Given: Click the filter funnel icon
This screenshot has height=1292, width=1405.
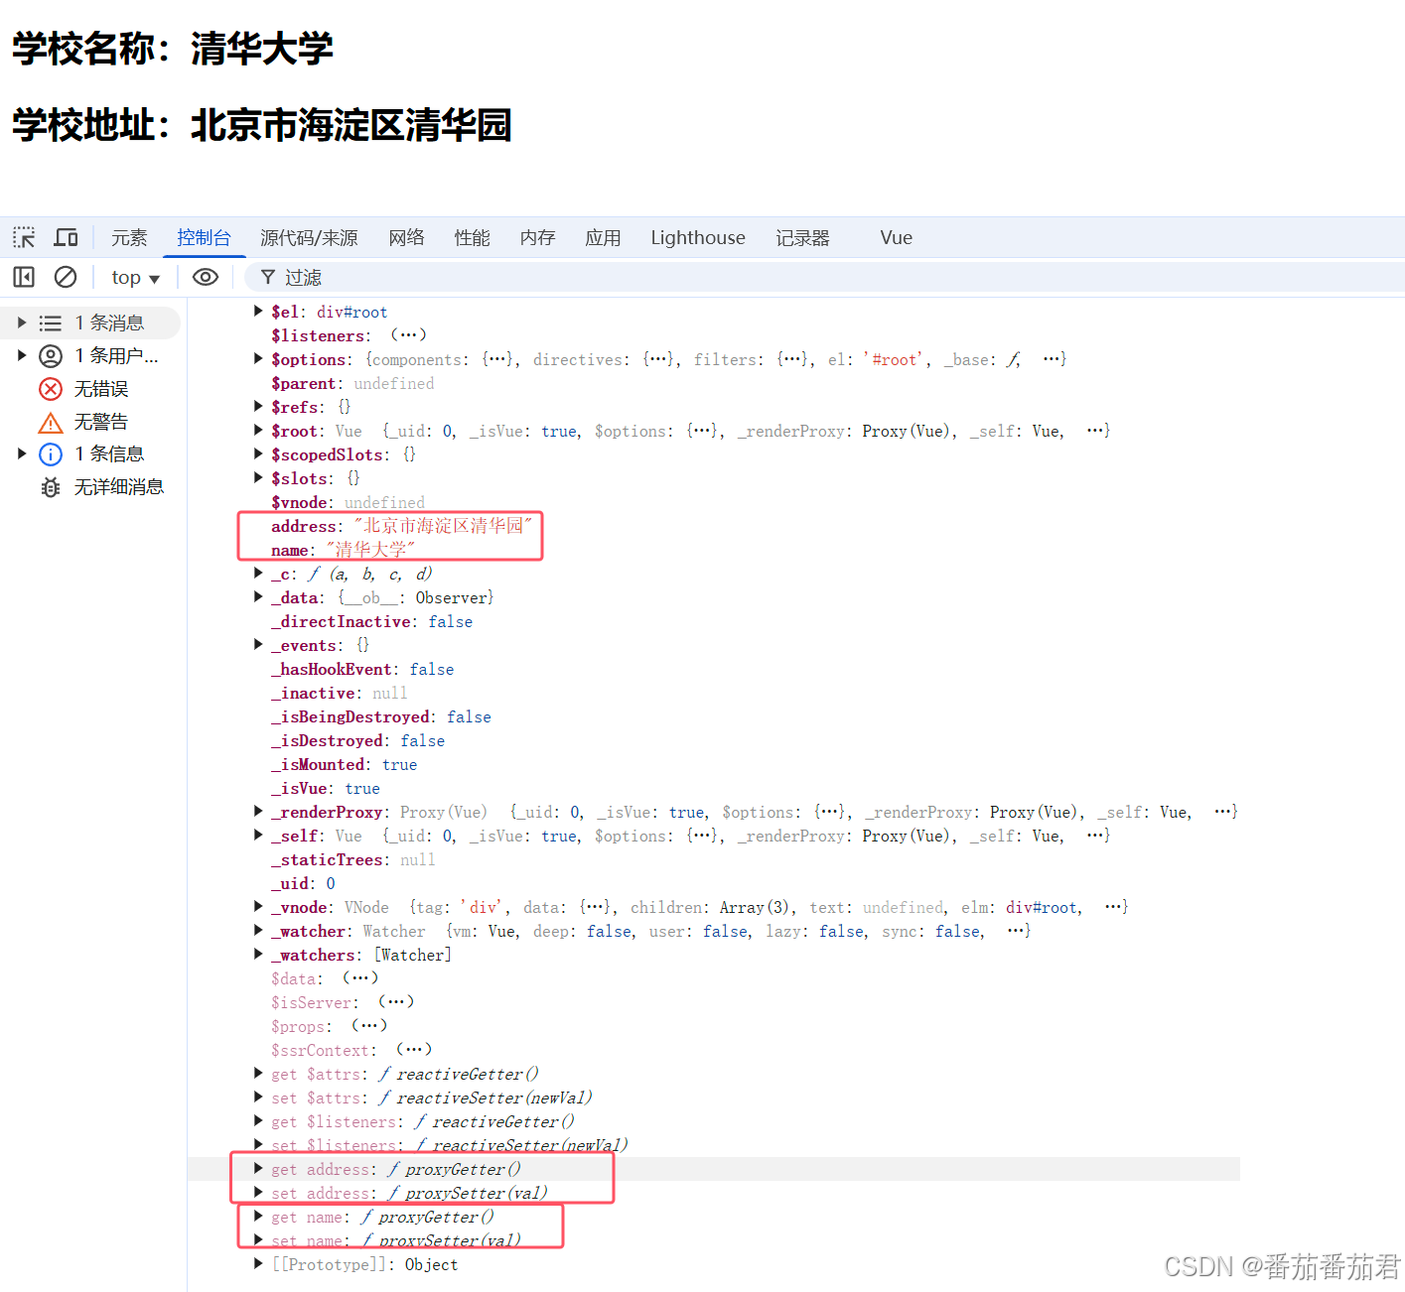Looking at the screenshot, I should (266, 276).
